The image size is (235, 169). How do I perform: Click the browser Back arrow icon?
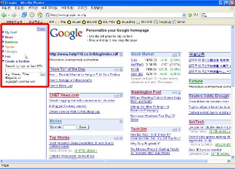[x=4, y=15]
